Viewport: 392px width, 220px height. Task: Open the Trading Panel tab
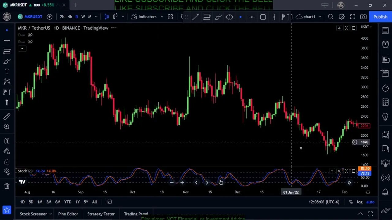coord(136,214)
